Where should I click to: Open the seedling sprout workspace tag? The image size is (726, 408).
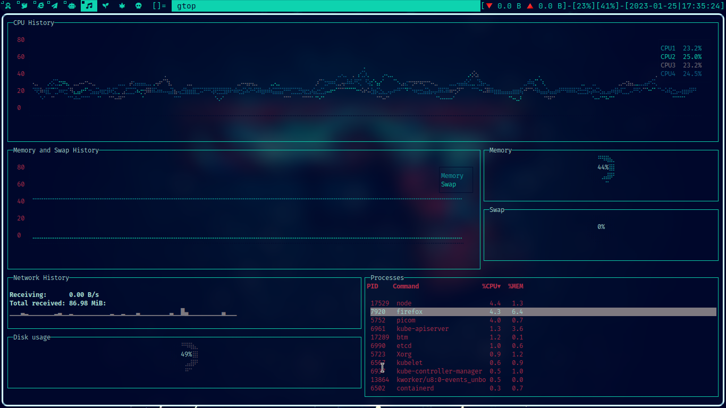click(105, 6)
